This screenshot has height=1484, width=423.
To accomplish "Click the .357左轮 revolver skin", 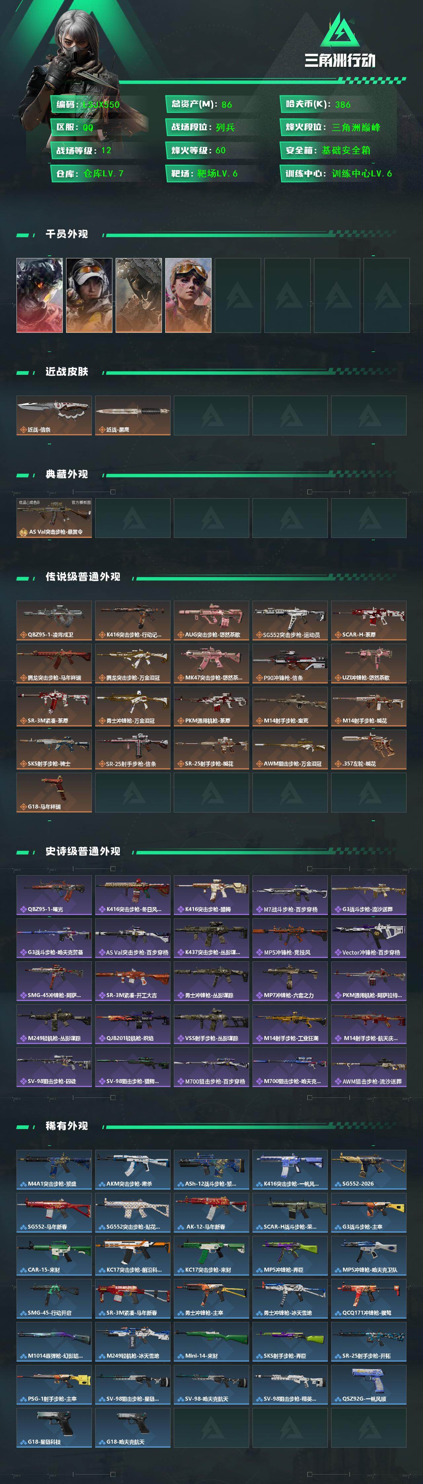I will point(368,750).
